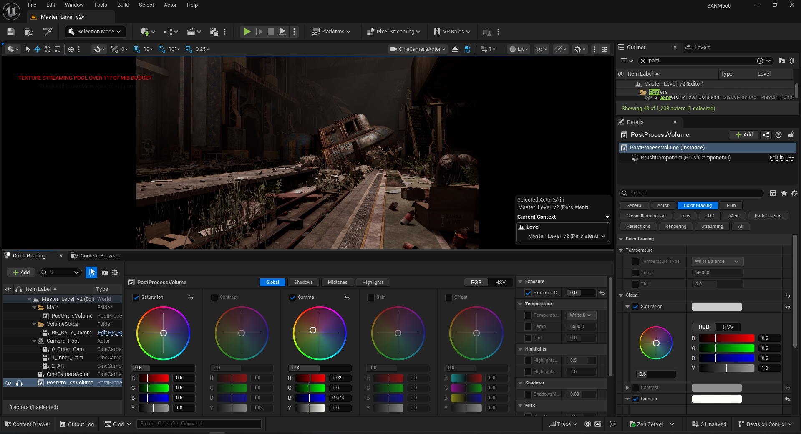The height and width of the screenshot is (434, 801).
Task: Click the Lock details panel icon
Action: [x=791, y=135]
